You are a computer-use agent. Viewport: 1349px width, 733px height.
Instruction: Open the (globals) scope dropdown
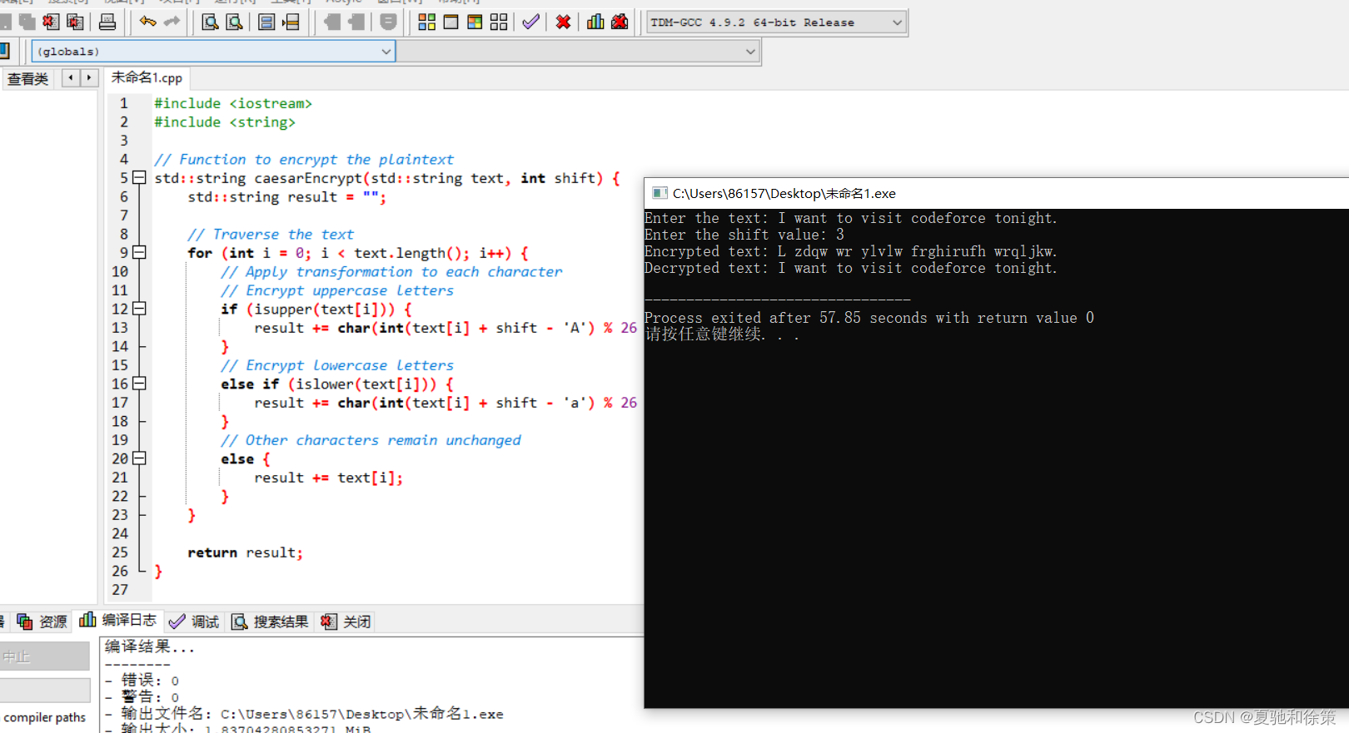(x=212, y=52)
